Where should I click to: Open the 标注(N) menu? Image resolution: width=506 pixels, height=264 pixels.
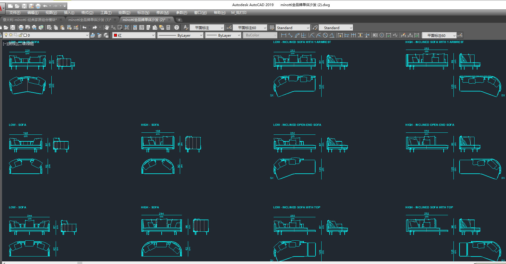click(143, 13)
